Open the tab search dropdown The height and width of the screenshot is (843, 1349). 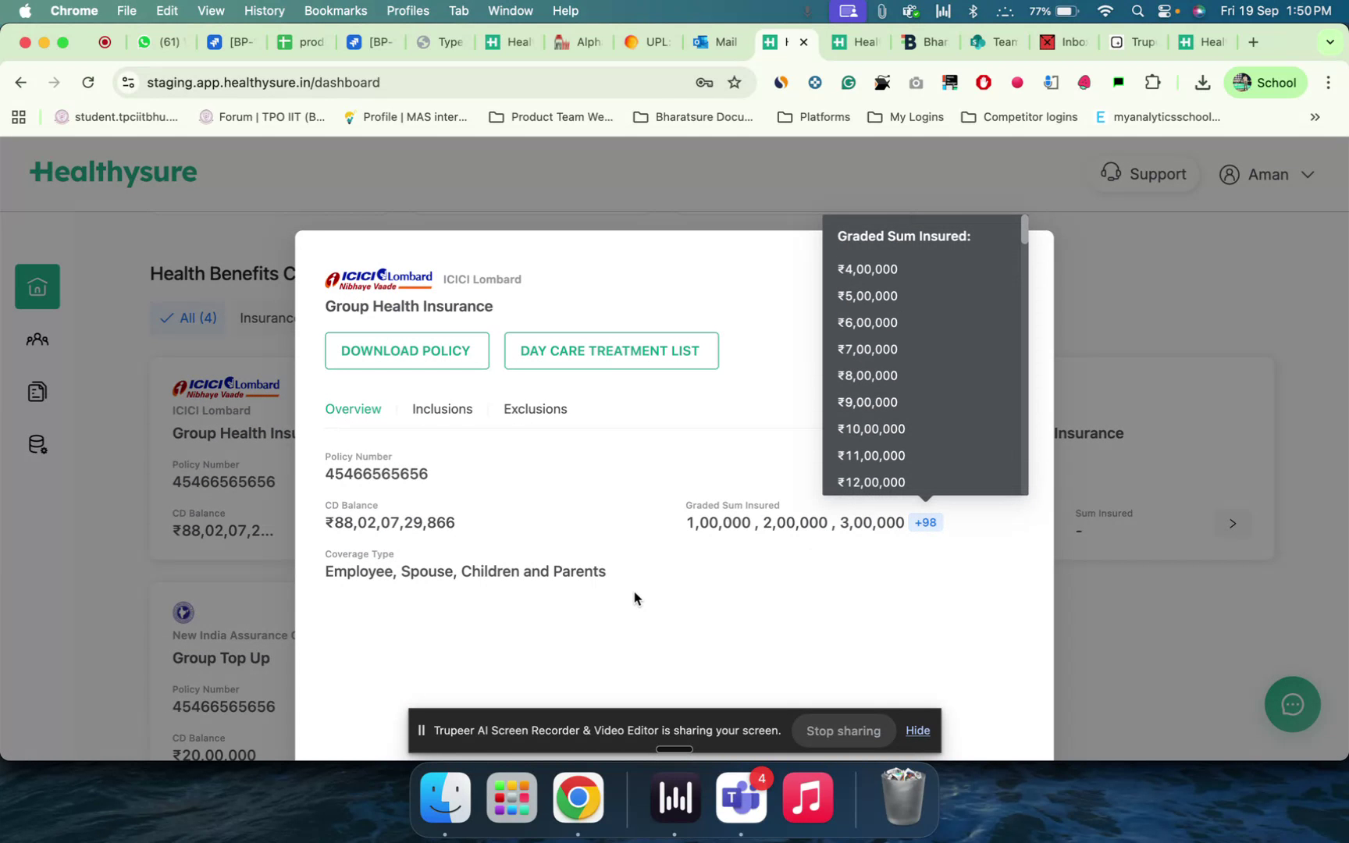point(1329,41)
